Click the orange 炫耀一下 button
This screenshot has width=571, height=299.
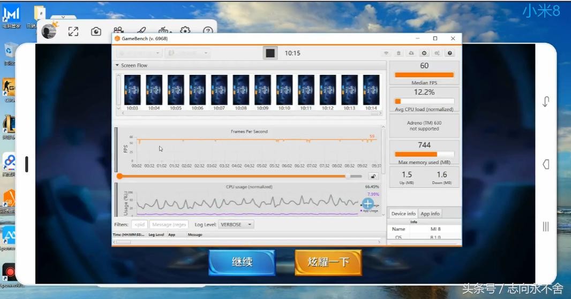[328, 263]
